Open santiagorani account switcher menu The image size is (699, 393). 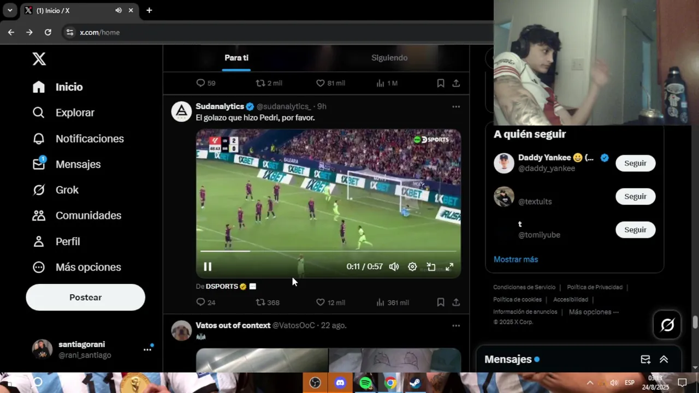pyautogui.click(x=93, y=349)
